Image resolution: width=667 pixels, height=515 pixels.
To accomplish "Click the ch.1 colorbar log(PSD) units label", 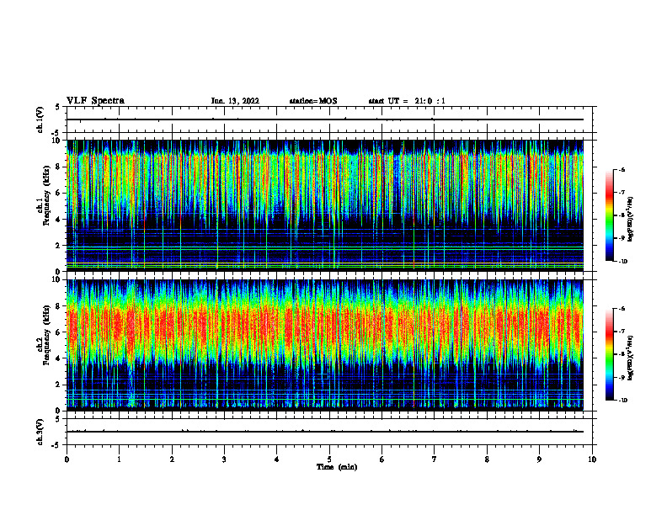I will pos(632,220).
